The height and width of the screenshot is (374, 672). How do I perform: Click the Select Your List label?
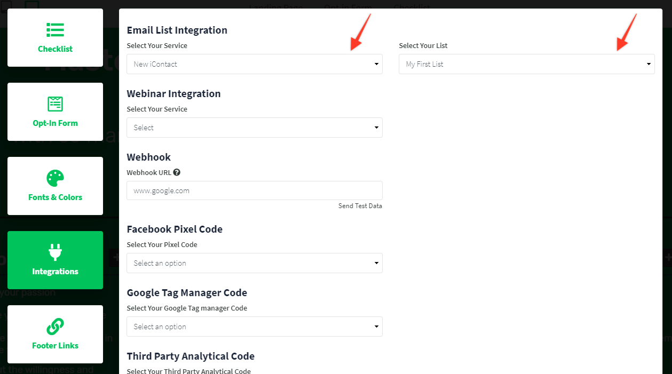click(423, 46)
